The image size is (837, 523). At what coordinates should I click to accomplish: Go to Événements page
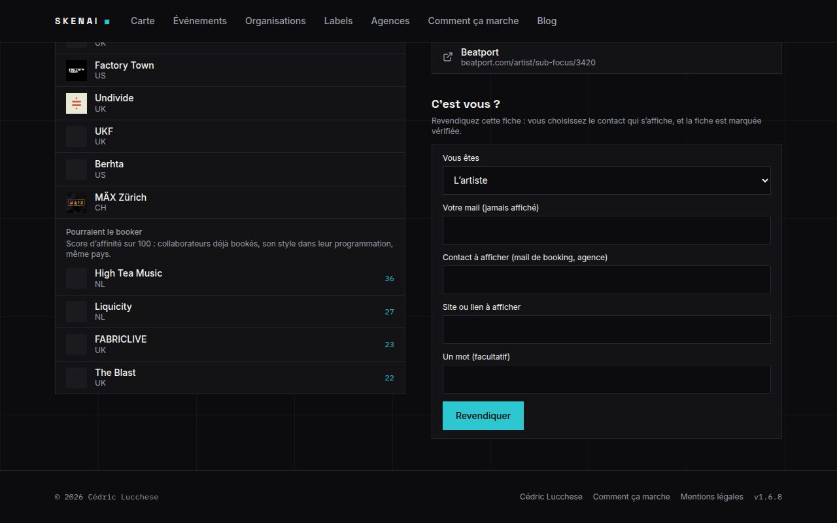click(x=200, y=21)
